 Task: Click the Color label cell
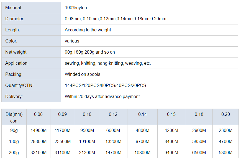pos(31,41)
